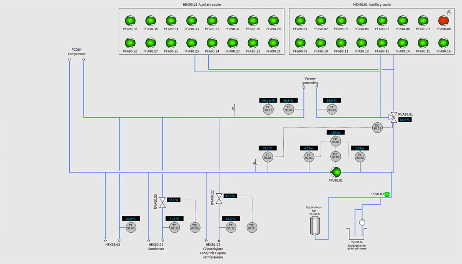This screenshot has height=264, width=462.
Task: Click the red PFA90.08 fan indicator
Action: [x=444, y=20]
